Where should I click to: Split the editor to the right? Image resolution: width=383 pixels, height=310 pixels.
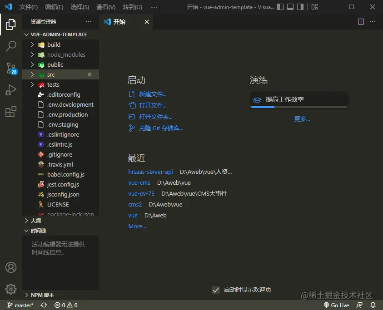pyautogui.click(x=361, y=22)
